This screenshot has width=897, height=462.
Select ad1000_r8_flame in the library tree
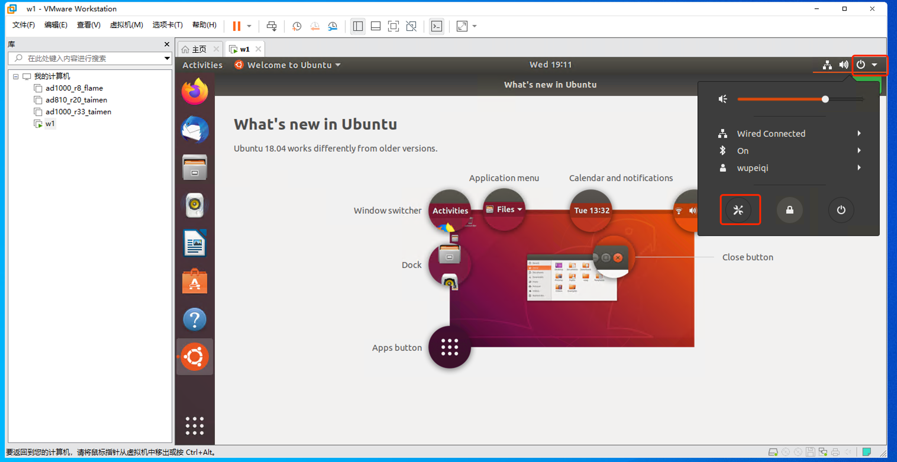click(x=74, y=88)
